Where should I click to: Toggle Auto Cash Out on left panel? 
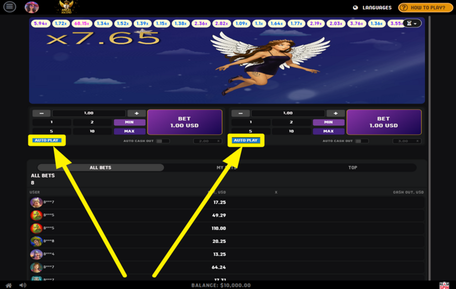pos(162,141)
